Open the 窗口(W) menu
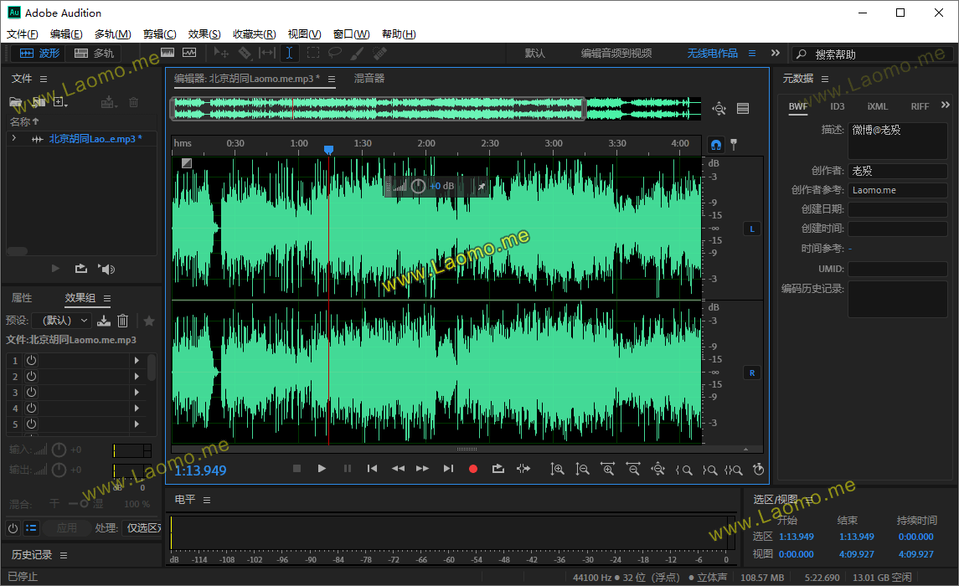 pos(351,34)
